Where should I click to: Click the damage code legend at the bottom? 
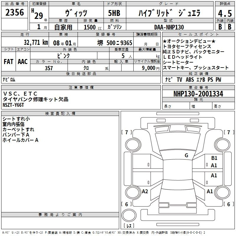click(104, 232)
